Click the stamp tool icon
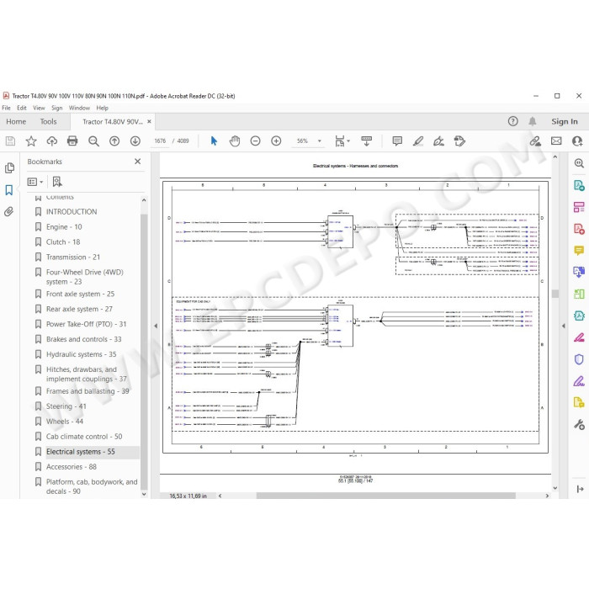Image resolution: width=589 pixels, height=589 pixels. tap(459, 141)
